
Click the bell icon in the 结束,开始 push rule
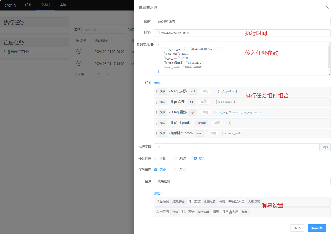[x=158, y=201]
